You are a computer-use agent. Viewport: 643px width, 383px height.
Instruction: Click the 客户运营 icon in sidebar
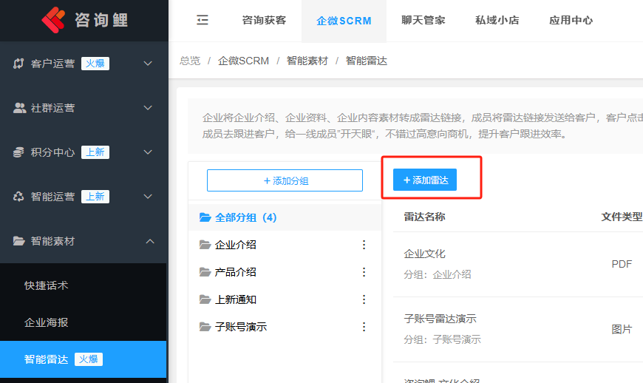pyautogui.click(x=18, y=64)
